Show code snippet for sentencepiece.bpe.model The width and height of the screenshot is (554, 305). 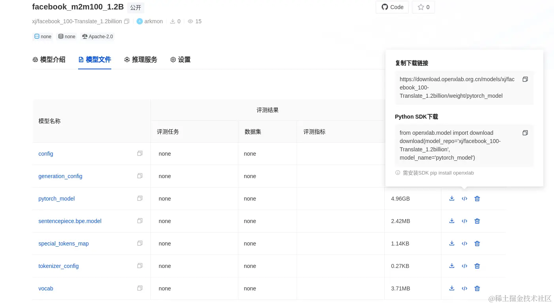[x=464, y=221]
